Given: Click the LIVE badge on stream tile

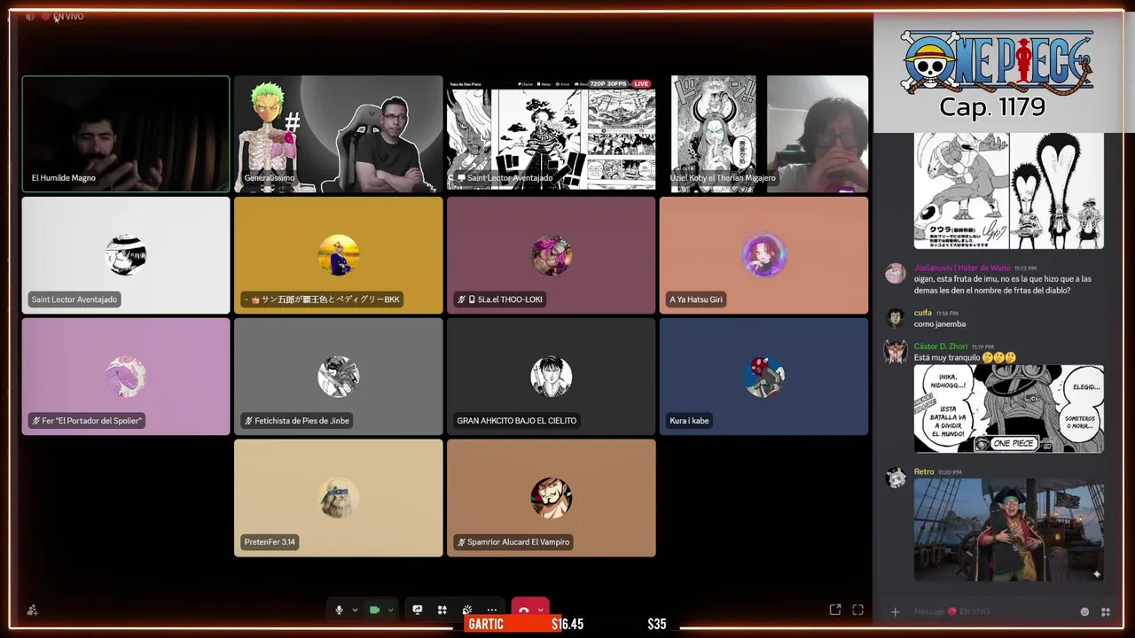Looking at the screenshot, I should pyautogui.click(x=641, y=83).
